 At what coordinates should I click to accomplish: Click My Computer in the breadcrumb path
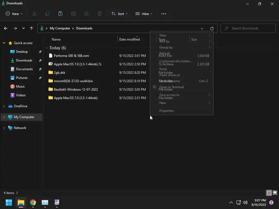[60, 28]
